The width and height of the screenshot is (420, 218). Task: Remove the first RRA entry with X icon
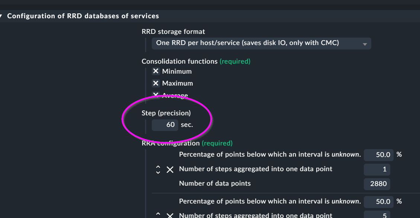click(170, 170)
